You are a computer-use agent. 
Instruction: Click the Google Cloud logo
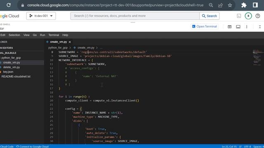point(9,16)
